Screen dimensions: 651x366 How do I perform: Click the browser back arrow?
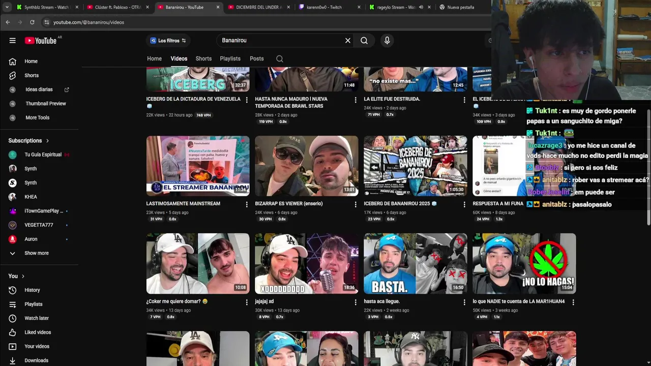pyautogui.click(x=8, y=22)
